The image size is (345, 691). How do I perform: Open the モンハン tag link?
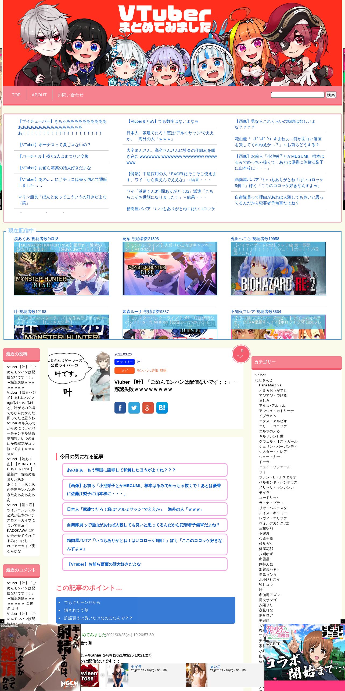pos(143,371)
